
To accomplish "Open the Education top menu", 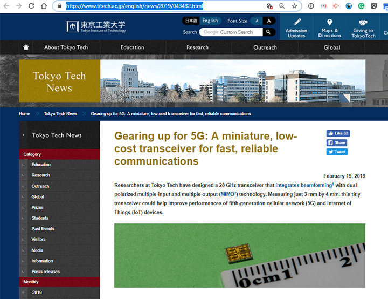I will pos(133,47).
